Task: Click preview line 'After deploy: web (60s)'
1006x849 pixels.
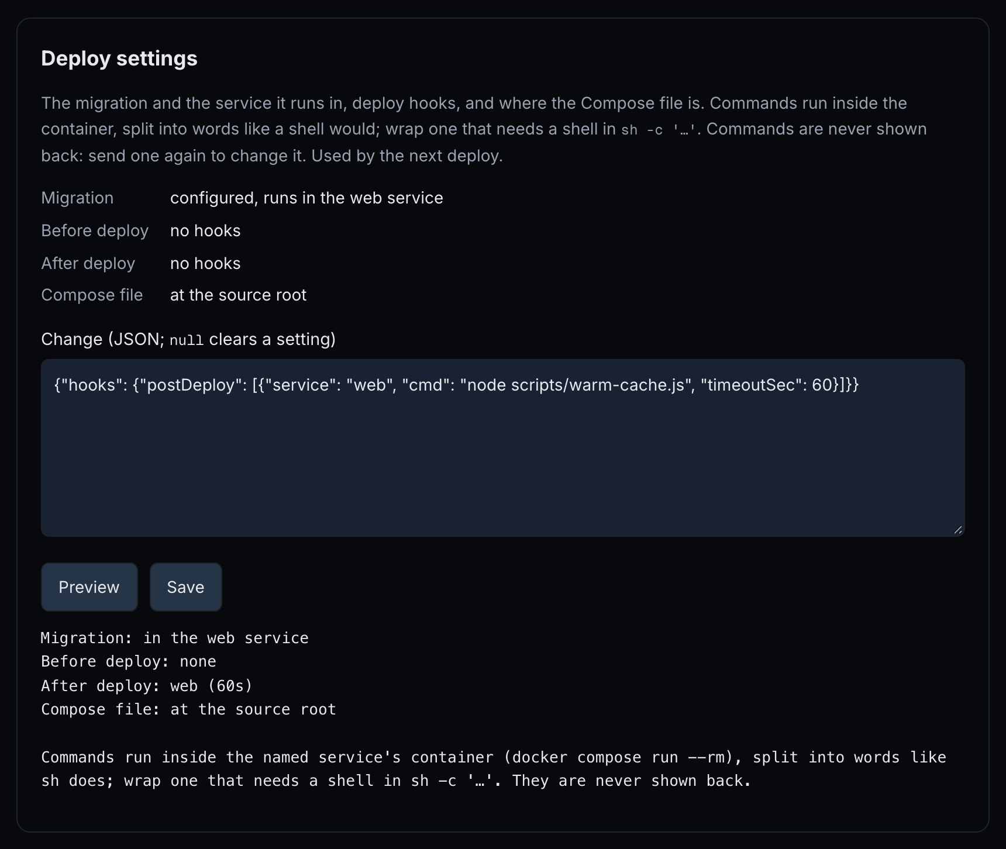Action: tap(147, 685)
